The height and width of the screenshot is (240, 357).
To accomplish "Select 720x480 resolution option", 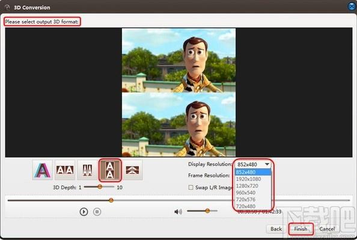I will [252, 206].
